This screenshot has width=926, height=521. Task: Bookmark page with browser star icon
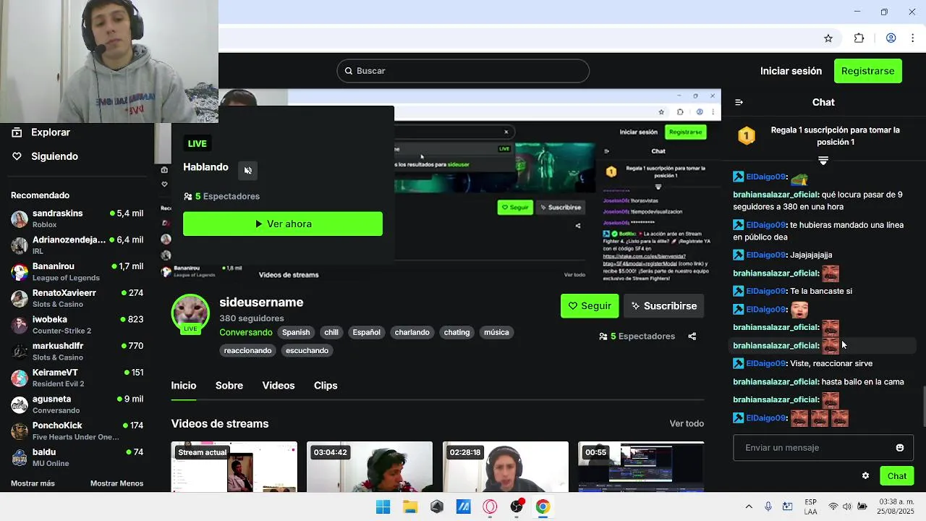click(828, 38)
